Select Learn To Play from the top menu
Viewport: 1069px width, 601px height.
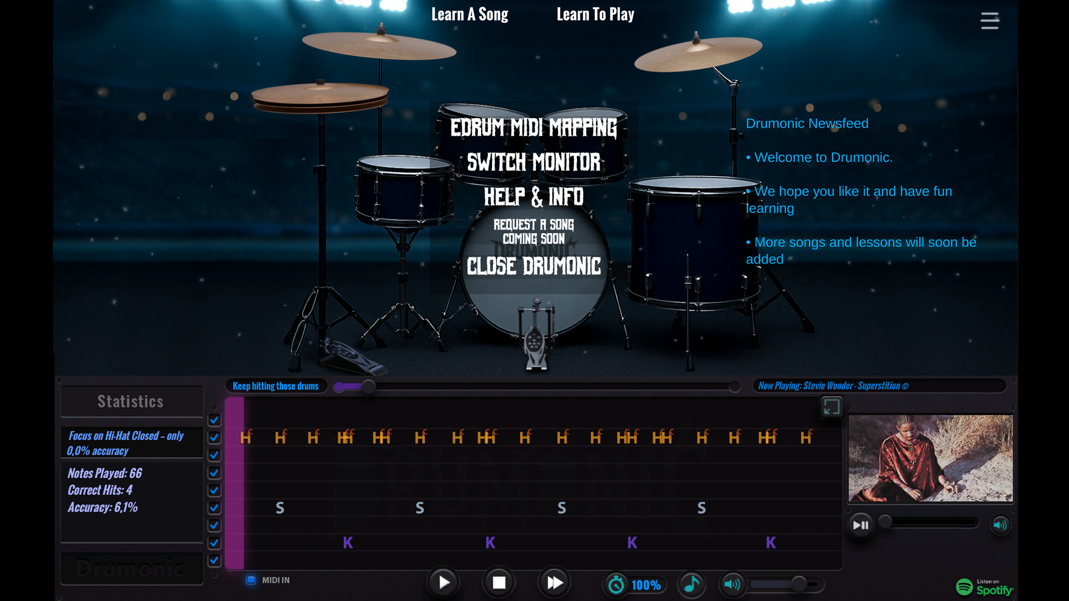click(596, 14)
